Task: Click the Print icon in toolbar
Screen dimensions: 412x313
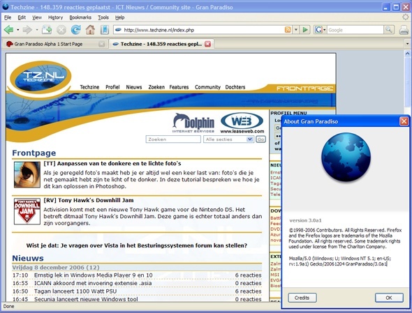Action: 404,30
